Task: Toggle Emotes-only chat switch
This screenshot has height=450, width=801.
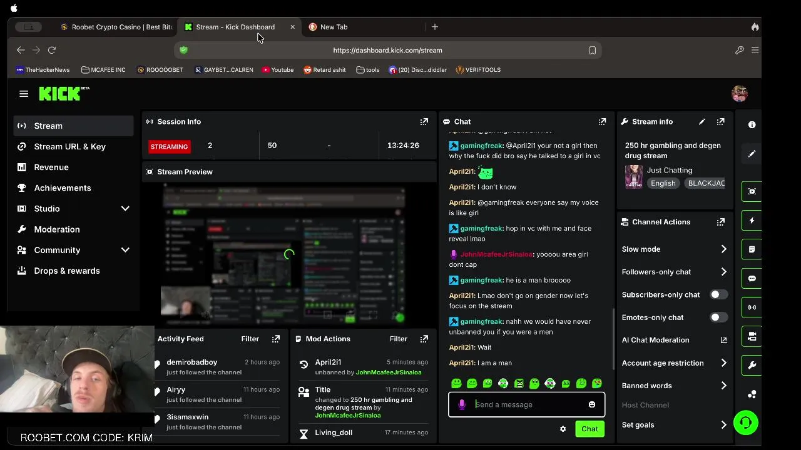Action: (718, 317)
